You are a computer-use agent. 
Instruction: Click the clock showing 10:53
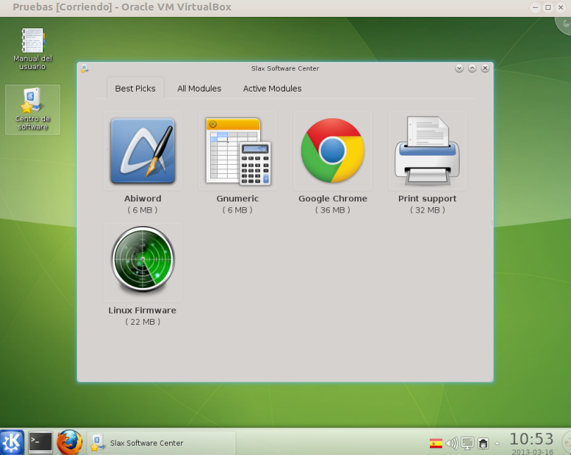coord(532,440)
